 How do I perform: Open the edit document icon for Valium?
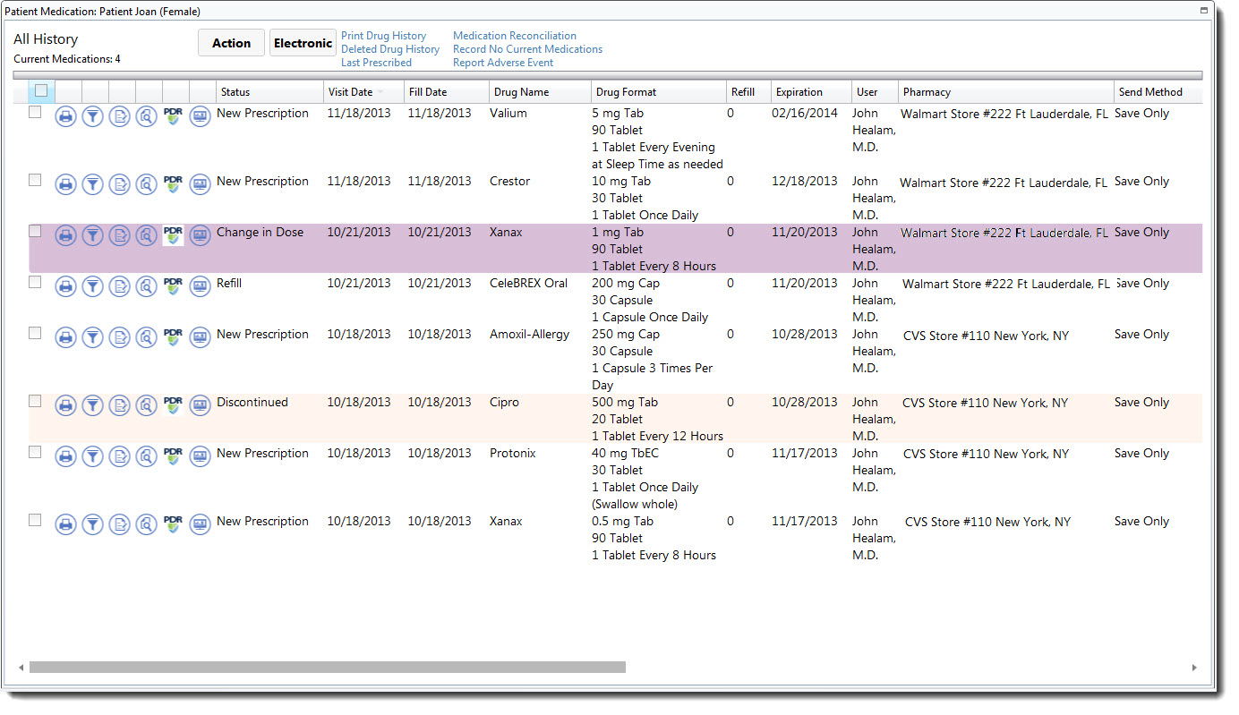119,115
